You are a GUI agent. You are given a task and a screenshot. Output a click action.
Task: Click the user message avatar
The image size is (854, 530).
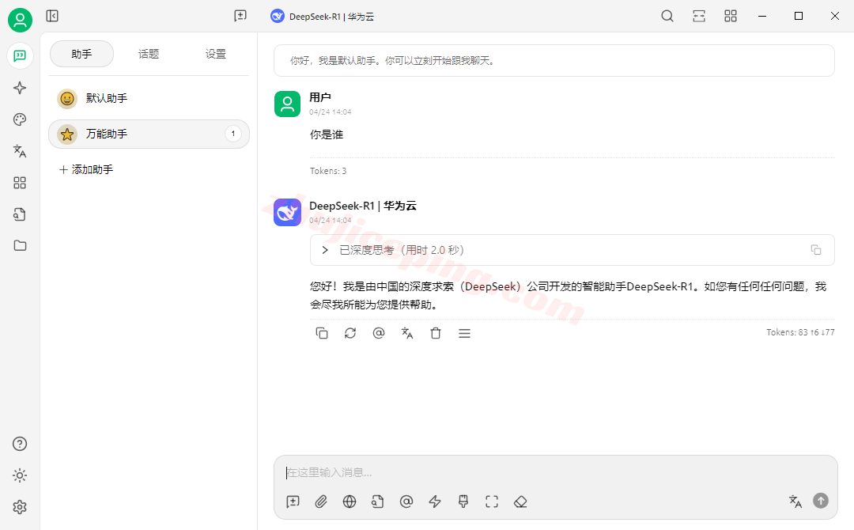[x=287, y=104]
